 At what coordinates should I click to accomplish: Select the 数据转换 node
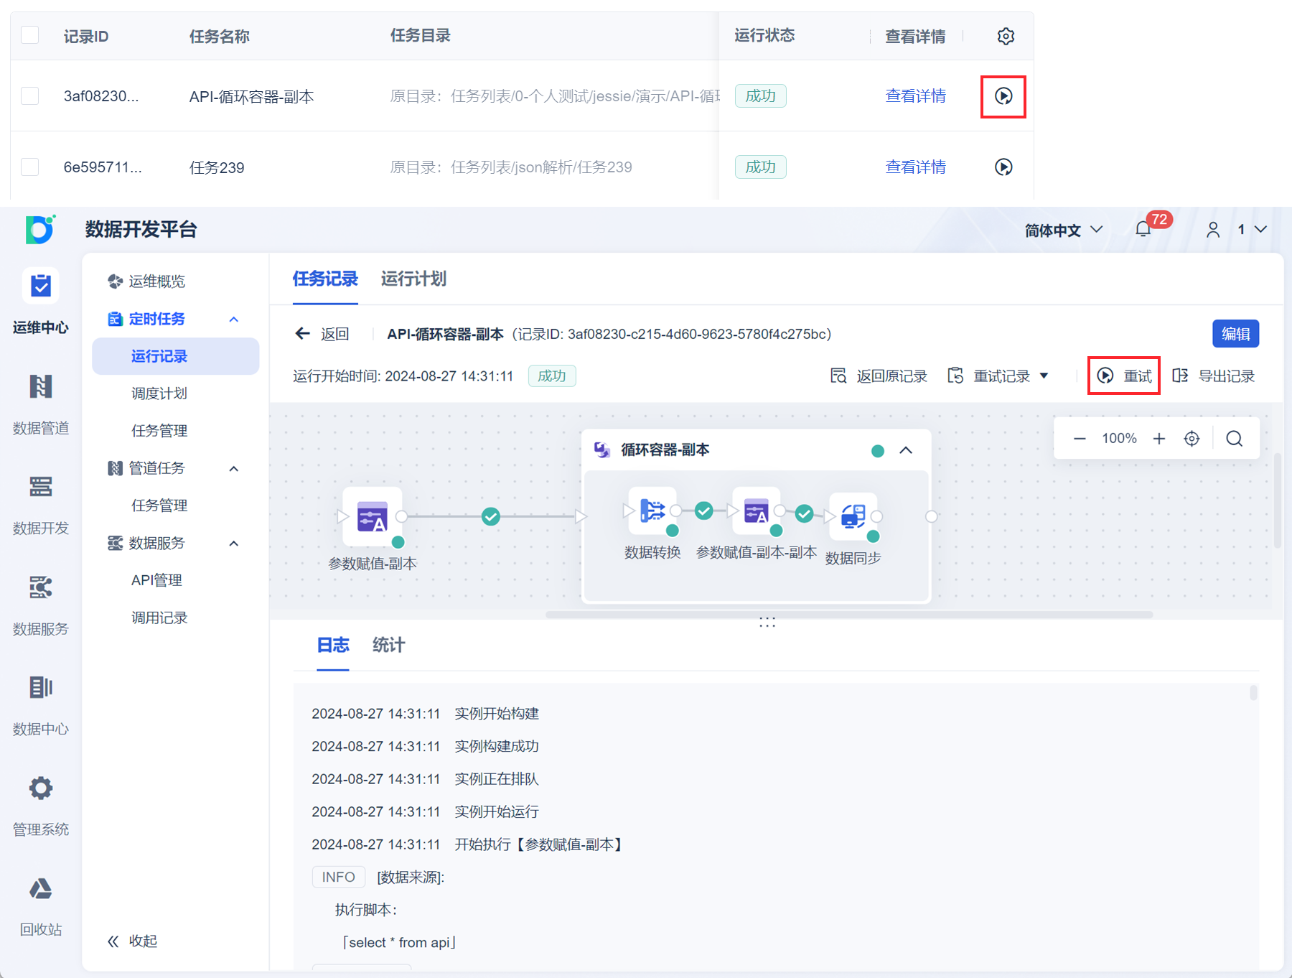point(652,511)
